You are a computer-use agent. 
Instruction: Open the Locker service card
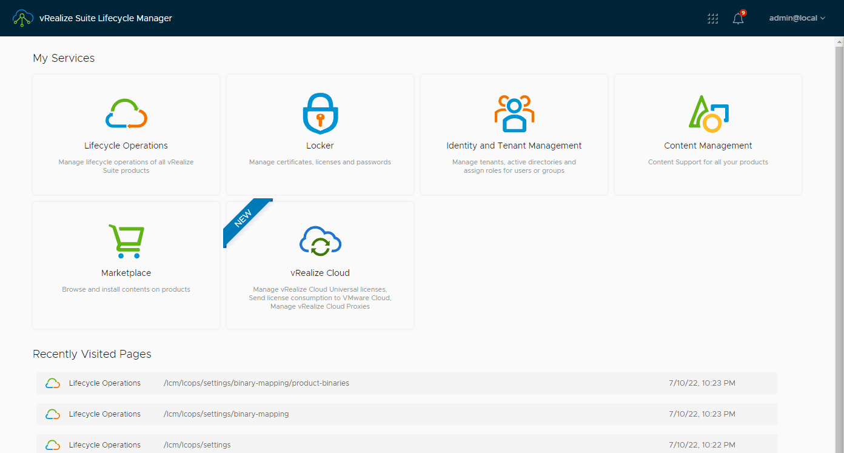click(x=320, y=134)
